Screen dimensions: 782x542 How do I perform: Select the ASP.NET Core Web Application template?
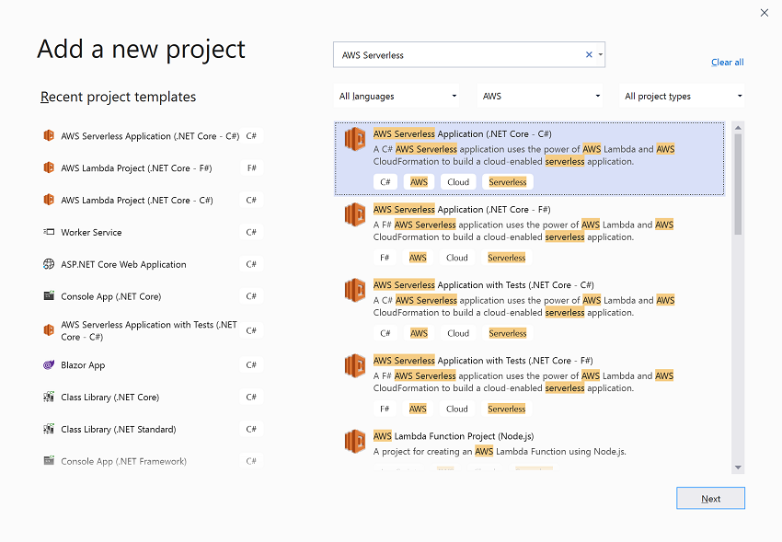[x=152, y=264]
